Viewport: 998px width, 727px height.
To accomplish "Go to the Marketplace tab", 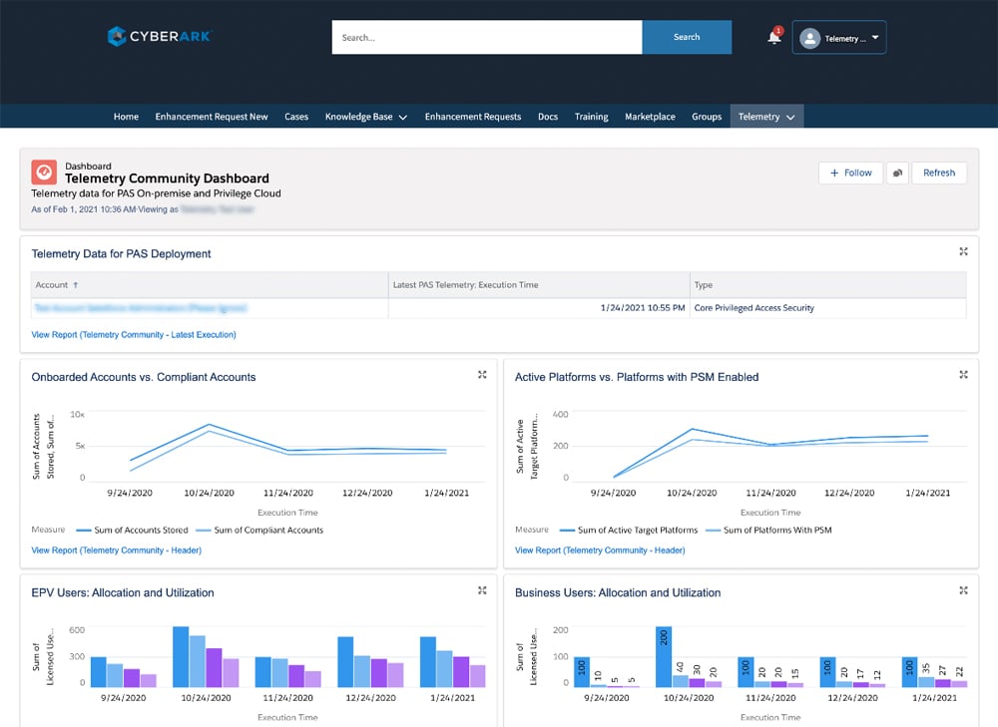I will [x=650, y=117].
